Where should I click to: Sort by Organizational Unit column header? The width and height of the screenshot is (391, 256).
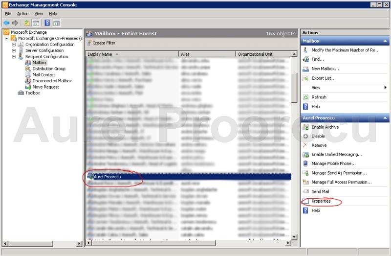pyautogui.click(x=263, y=54)
